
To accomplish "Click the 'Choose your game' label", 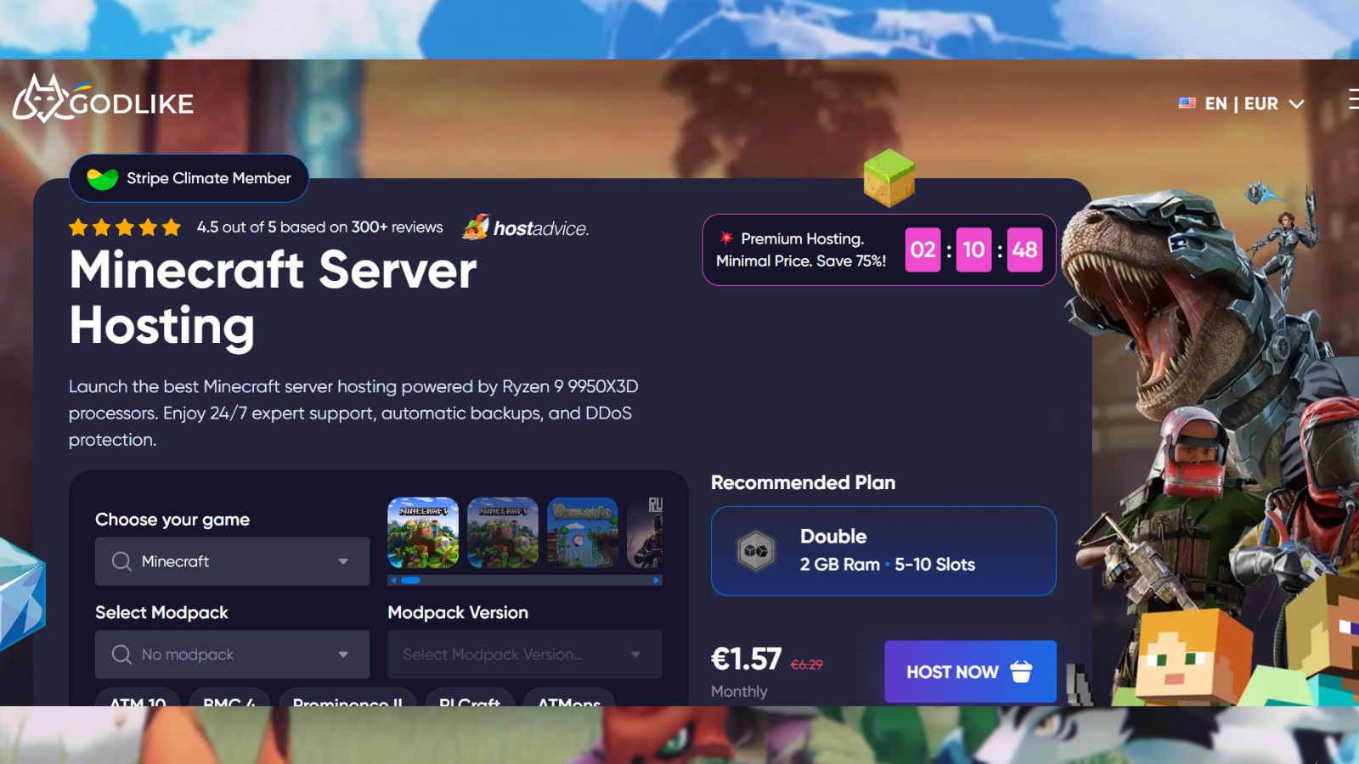I will tap(172, 520).
